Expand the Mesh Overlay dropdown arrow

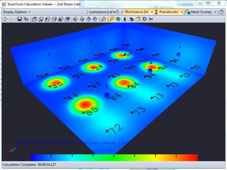[215, 12]
